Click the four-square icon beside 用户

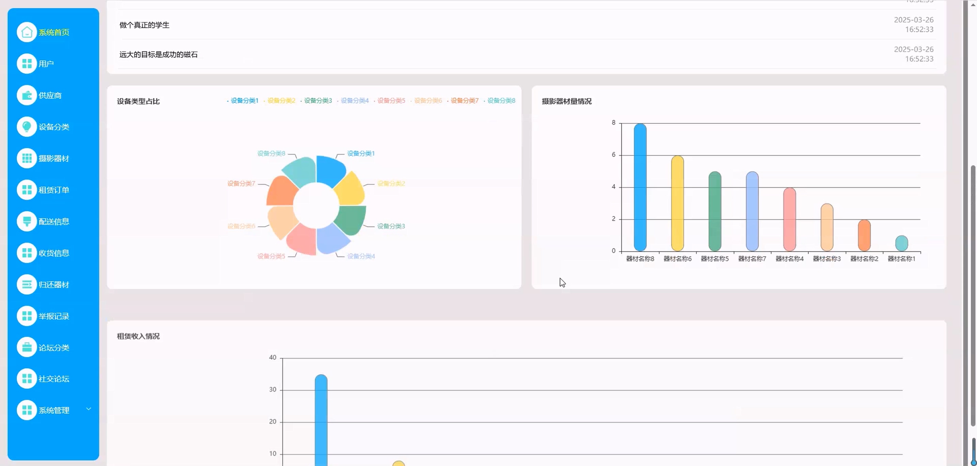27,64
